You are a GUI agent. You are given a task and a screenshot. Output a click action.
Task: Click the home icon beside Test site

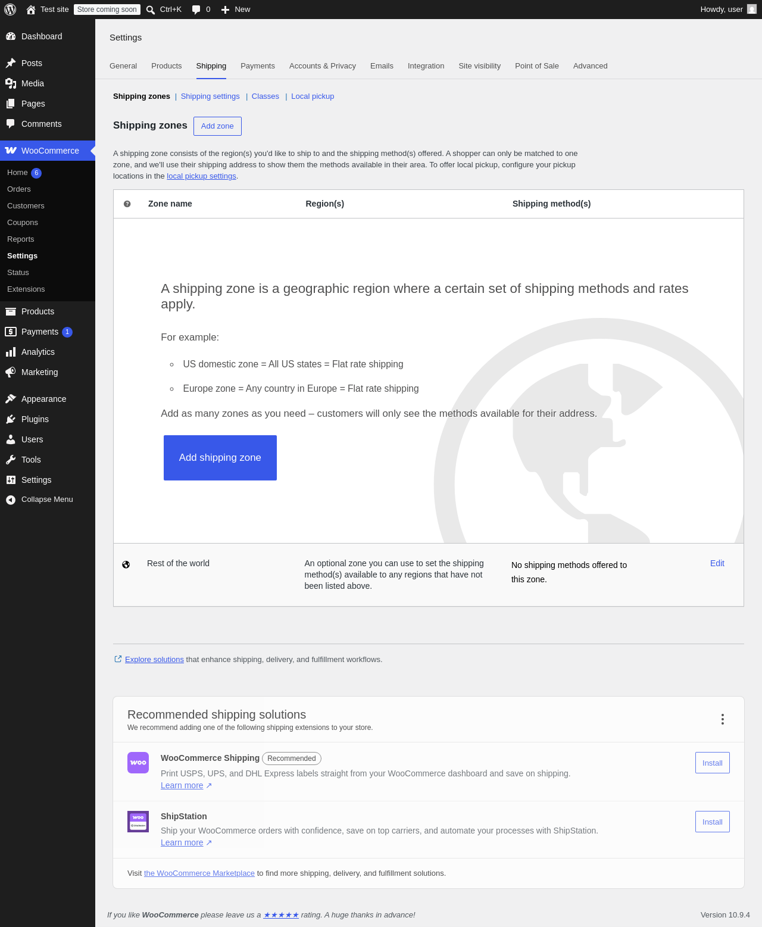(31, 10)
